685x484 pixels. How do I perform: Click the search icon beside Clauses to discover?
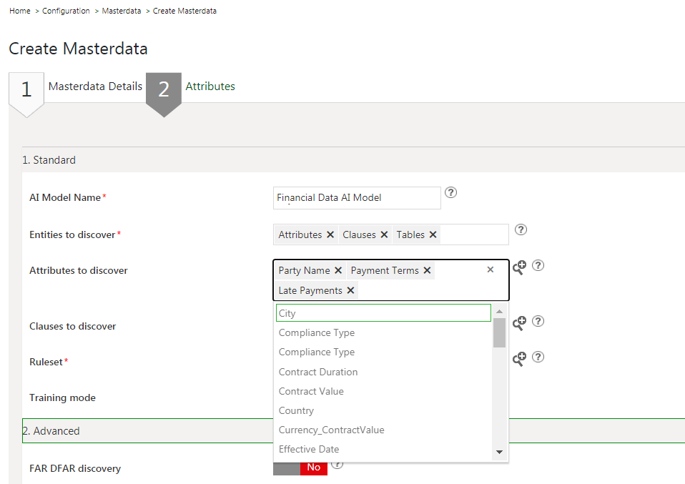point(519,322)
